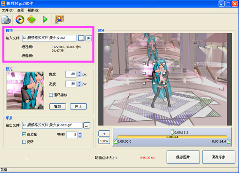The width and height of the screenshot is (239, 173).
Task: Enable the 循环播放 checkbox
Action: [x=51, y=95]
